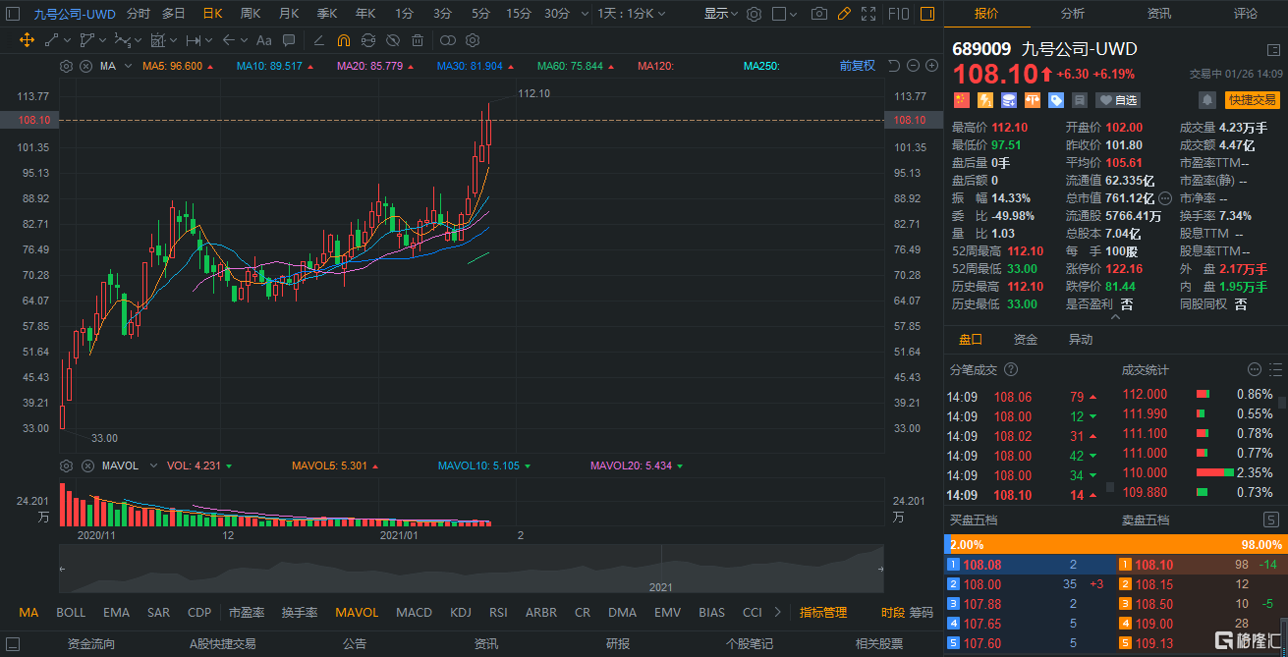The height and width of the screenshot is (657, 1288).
Task: Expand the 30分 timeframe dropdown arrow
Action: tap(585, 14)
